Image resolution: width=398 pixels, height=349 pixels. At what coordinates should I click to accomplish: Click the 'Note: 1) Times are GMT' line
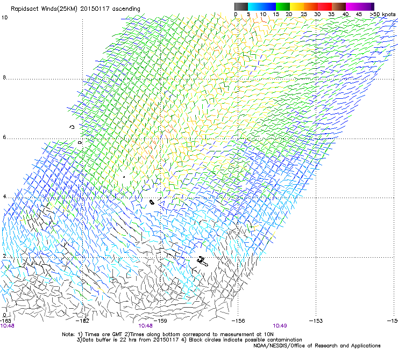pyautogui.click(x=168, y=335)
